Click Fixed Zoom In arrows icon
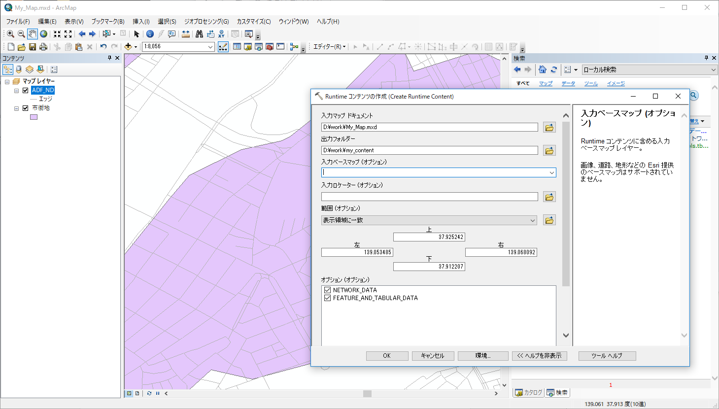This screenshot has height=409, width=719. click(57, 34)
